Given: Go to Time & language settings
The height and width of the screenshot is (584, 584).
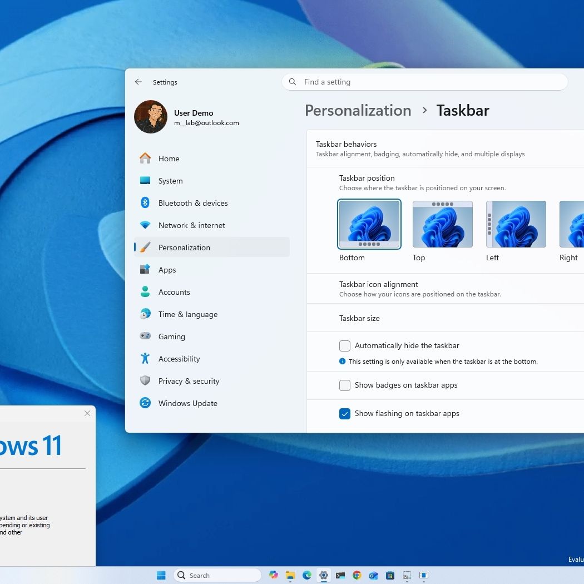Looking at the screenshot, I should click(212, 314).
